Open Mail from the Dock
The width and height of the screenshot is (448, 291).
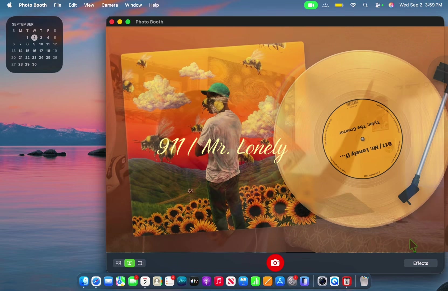(x=108, y=281)
